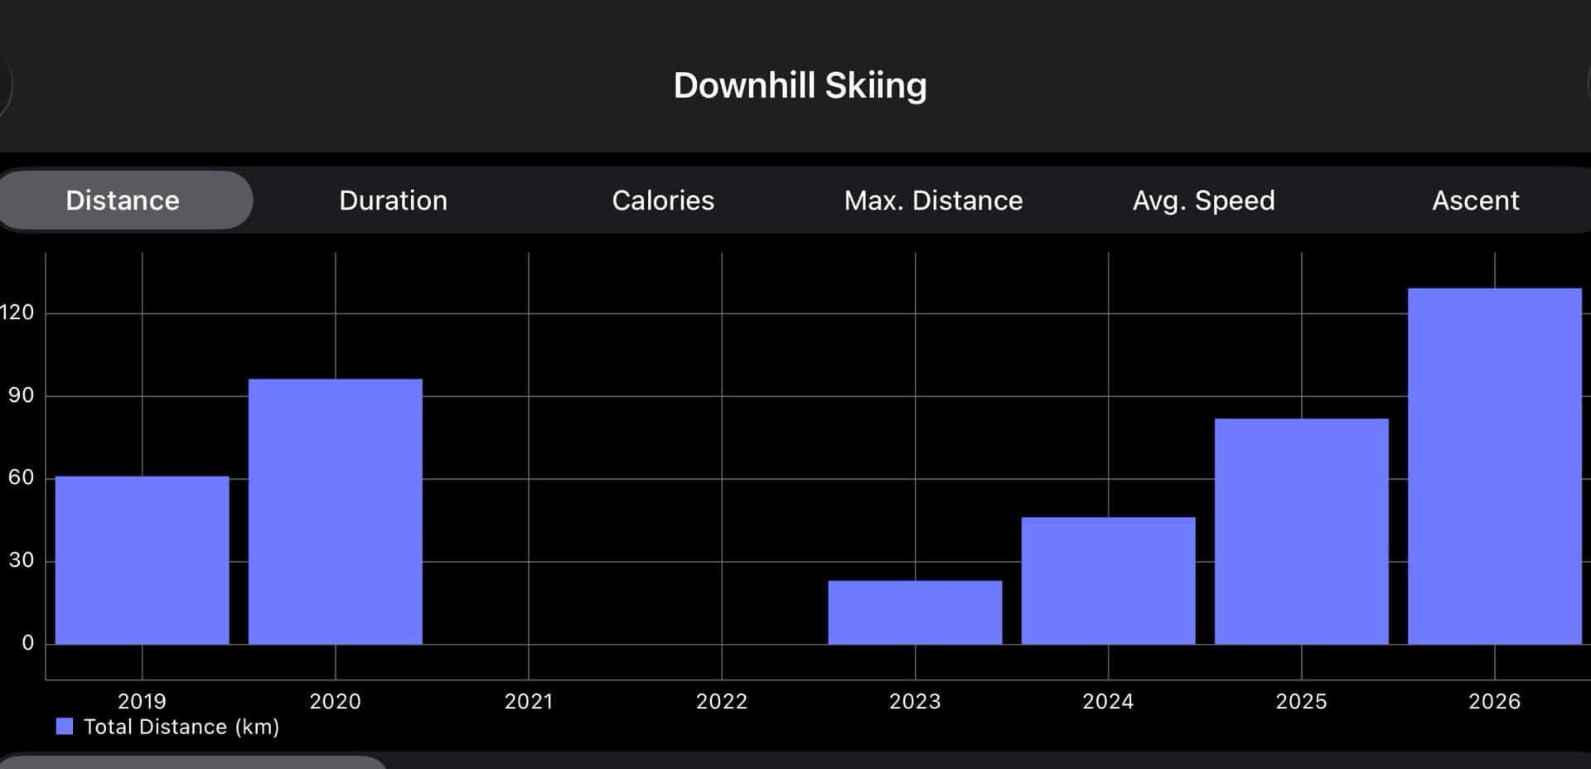
Task: Tap the 2022 year label
Action: (x=722, y=700)
